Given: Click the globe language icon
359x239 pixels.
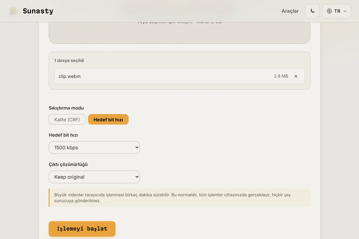Looking at the screenshot, I should [x=329, y=11].
